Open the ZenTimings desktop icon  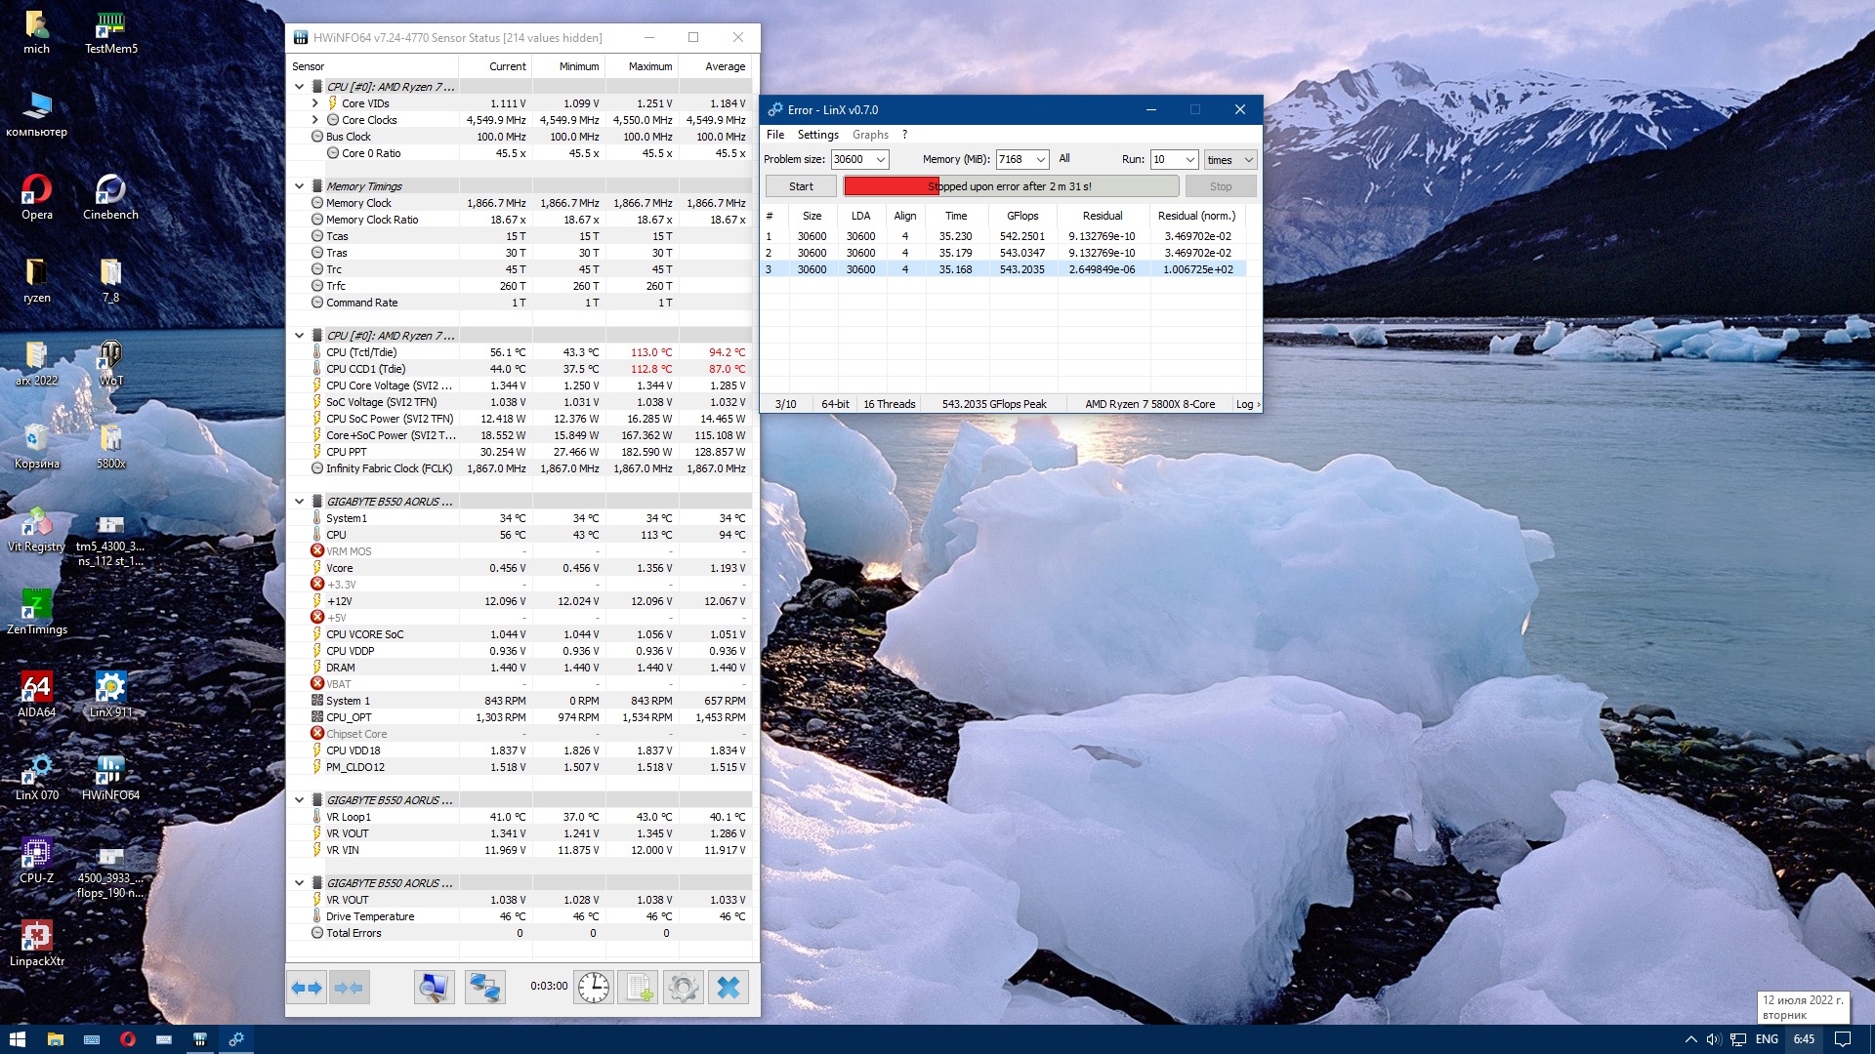[x=36, y=611]
